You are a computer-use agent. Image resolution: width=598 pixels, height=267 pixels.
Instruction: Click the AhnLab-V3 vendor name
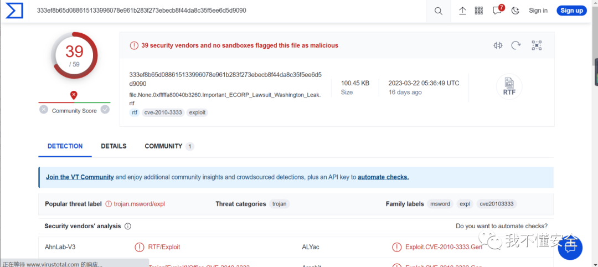point(60,247)
